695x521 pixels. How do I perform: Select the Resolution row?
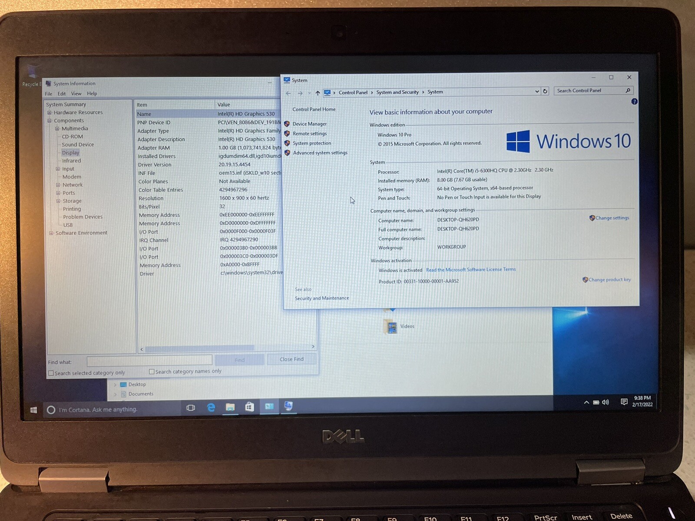210,198
